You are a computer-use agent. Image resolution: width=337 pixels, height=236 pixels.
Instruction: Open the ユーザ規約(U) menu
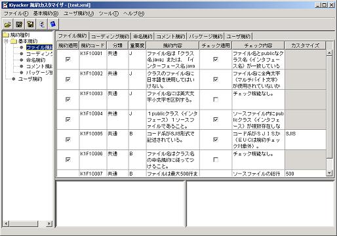pyautogui.click(x=79, y=14)
